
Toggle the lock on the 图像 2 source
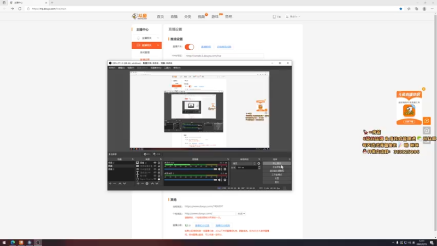(159, 162)
